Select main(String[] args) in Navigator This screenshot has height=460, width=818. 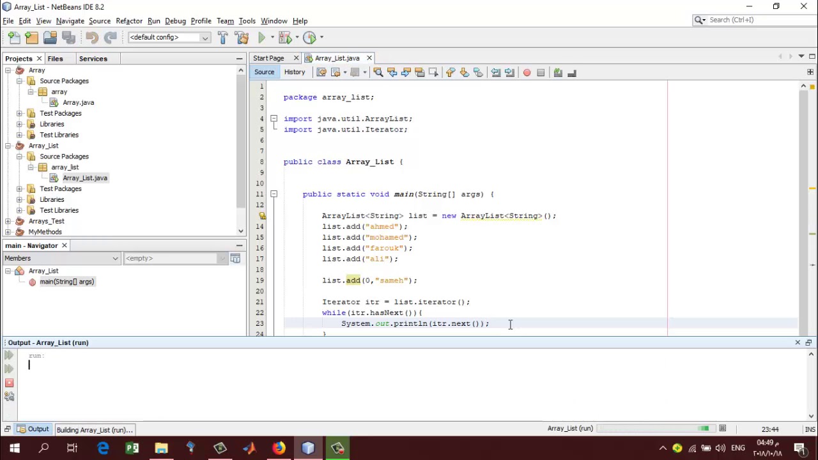(x=66, y=282)
